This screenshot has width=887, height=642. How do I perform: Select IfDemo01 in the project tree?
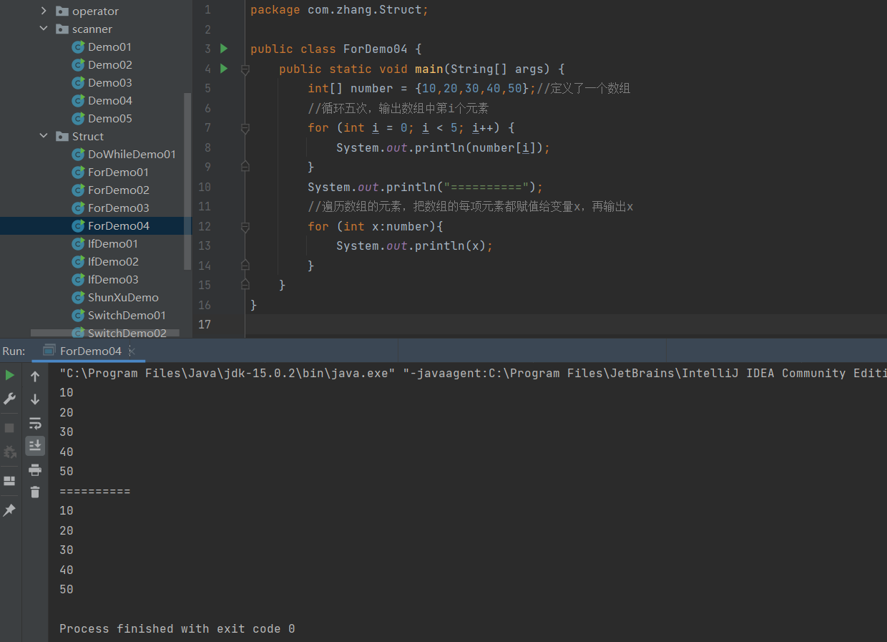[x=112, y=244]
